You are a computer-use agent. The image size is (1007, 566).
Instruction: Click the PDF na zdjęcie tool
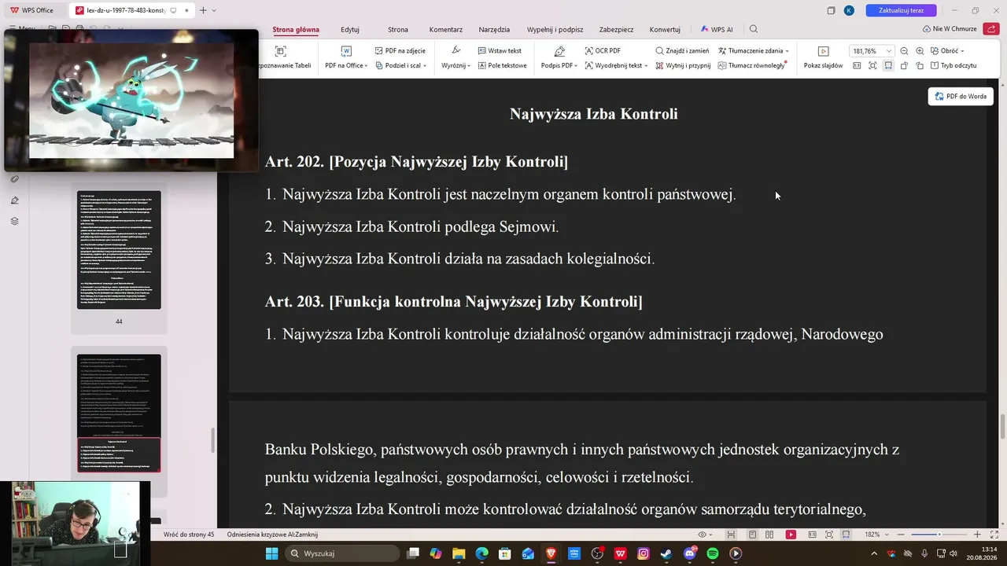[x=400, y=50]
